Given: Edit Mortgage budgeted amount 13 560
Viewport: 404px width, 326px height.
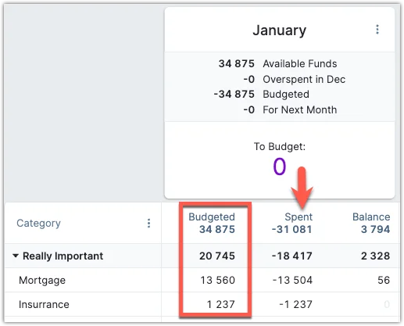Looking at the screenshot, I should 218,280.
